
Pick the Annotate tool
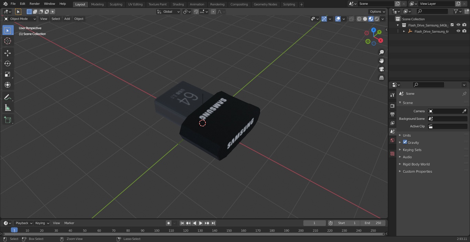[8, 97]
